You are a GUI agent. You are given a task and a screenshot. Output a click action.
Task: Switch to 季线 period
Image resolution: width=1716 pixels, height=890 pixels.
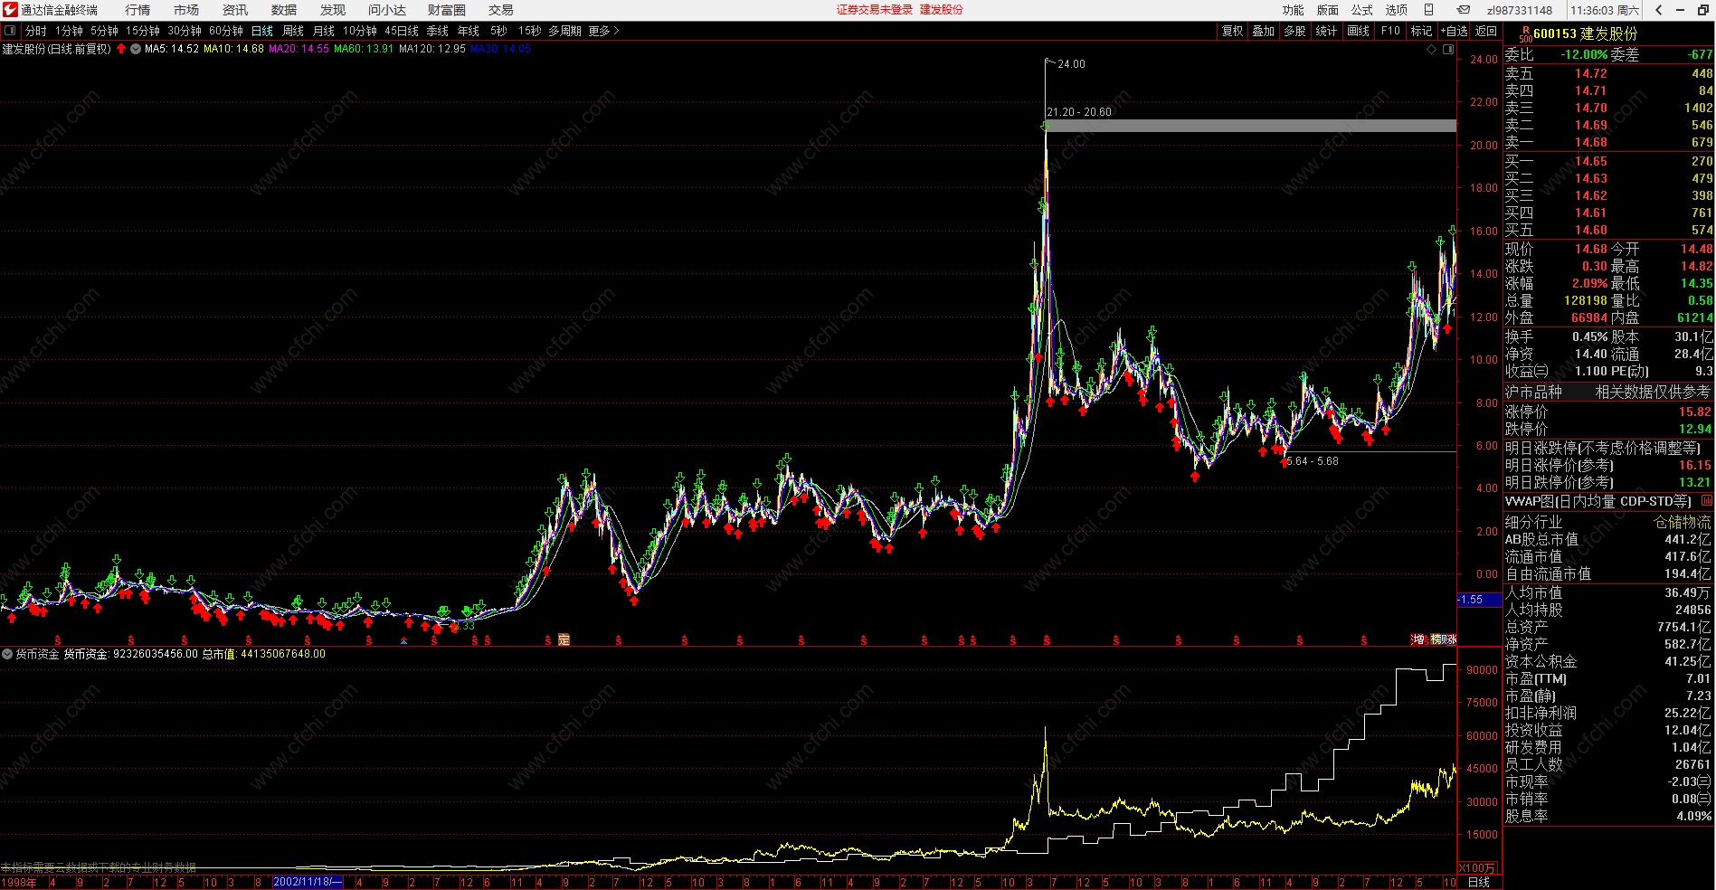click(438, 31)
